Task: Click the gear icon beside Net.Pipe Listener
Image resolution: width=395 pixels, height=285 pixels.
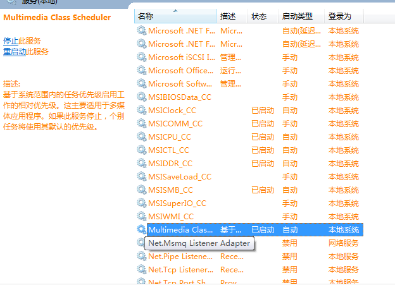Action: pos(142,257)
